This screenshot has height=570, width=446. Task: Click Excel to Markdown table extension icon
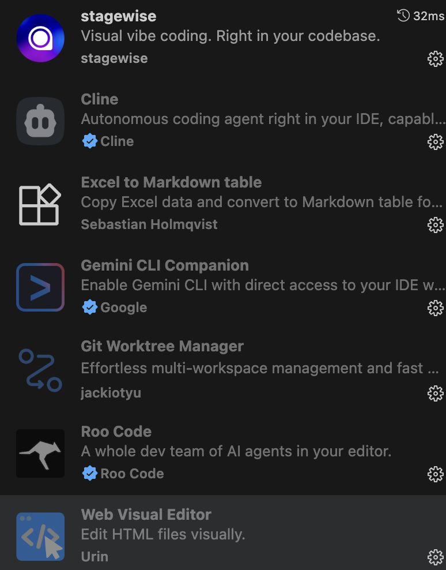pyautogui.click(x=40, y=204)
